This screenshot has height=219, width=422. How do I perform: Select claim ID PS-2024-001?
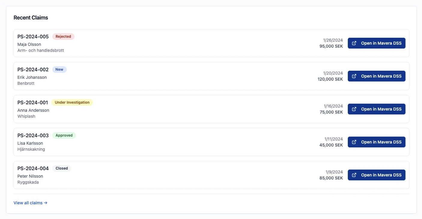tap(33, 102)
